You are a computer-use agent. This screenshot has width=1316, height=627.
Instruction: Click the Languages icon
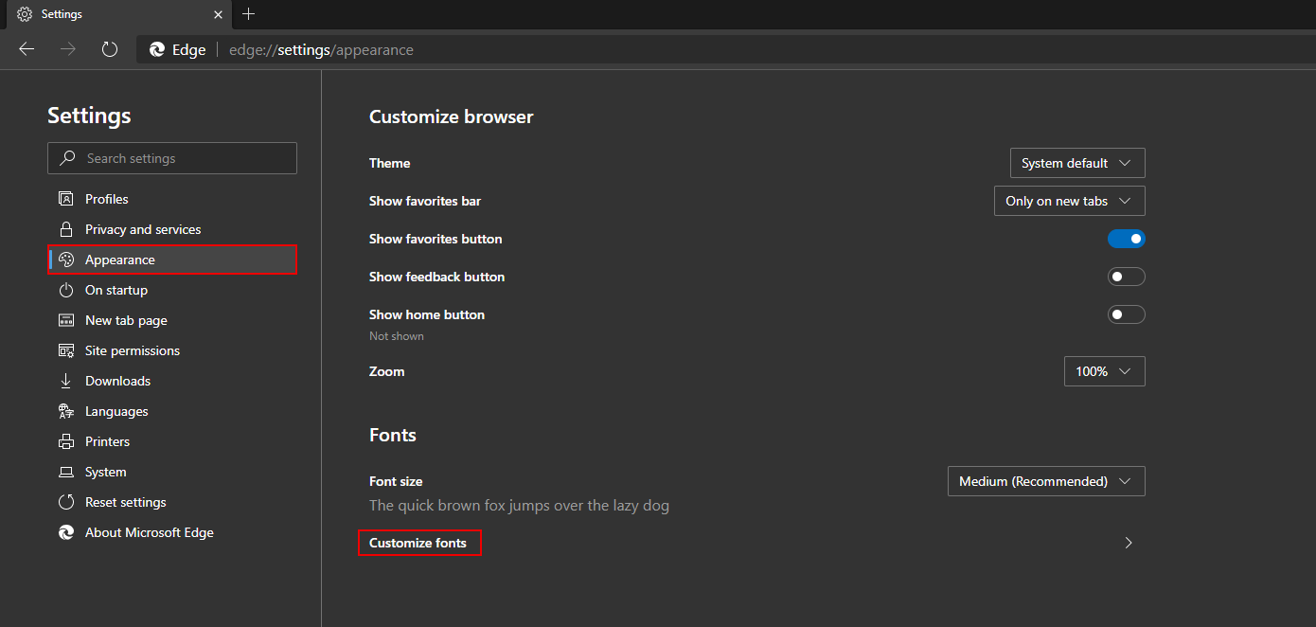point(66,411)
